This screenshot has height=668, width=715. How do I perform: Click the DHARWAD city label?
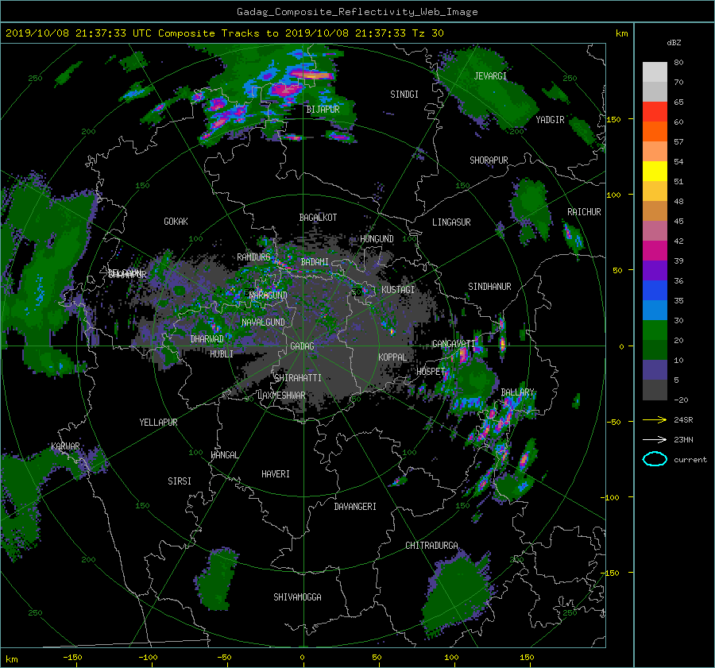coord(207,339)
